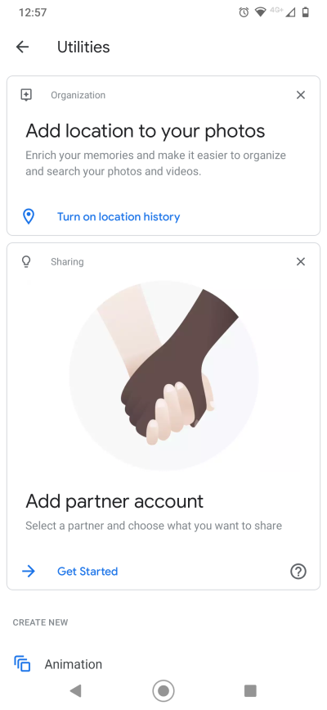The image size is (327, 710).
Task: Tap the Add partner account heading
Action: 114,501
